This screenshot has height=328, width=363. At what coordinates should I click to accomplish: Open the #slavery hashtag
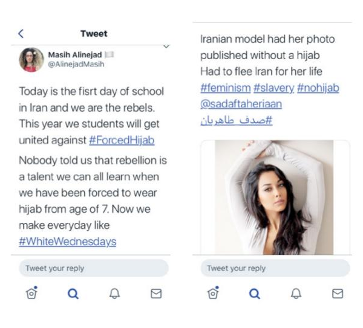274,88
